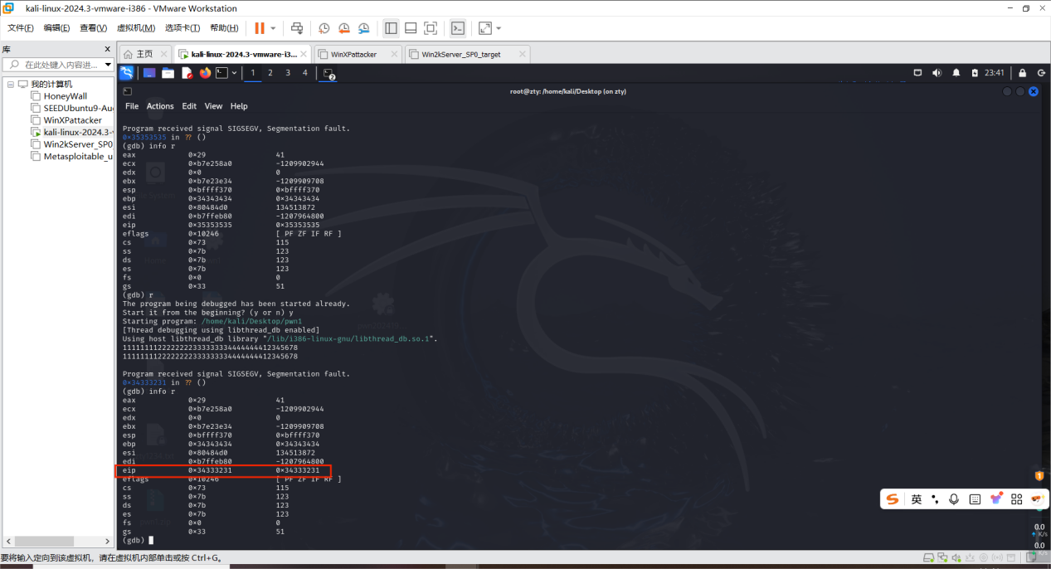Toggle the library sidebar view icon
Viewport: 1051px width, 569px height.
pyautogui.click(x=391, y=28)
